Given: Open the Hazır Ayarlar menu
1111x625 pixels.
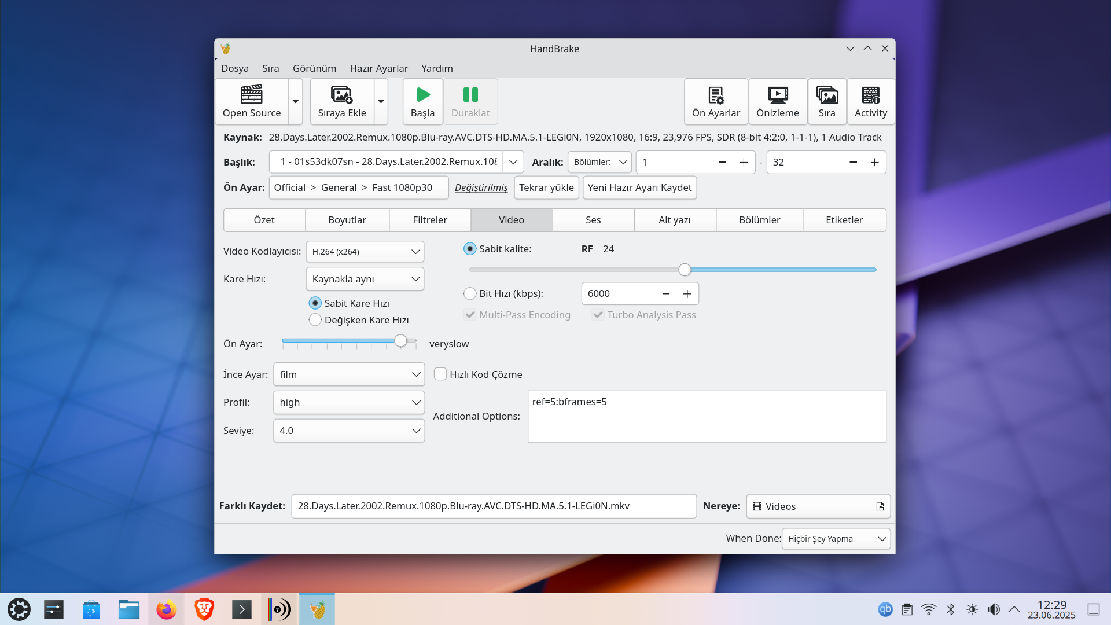Looking at the screenshot, I should point(379,68).
